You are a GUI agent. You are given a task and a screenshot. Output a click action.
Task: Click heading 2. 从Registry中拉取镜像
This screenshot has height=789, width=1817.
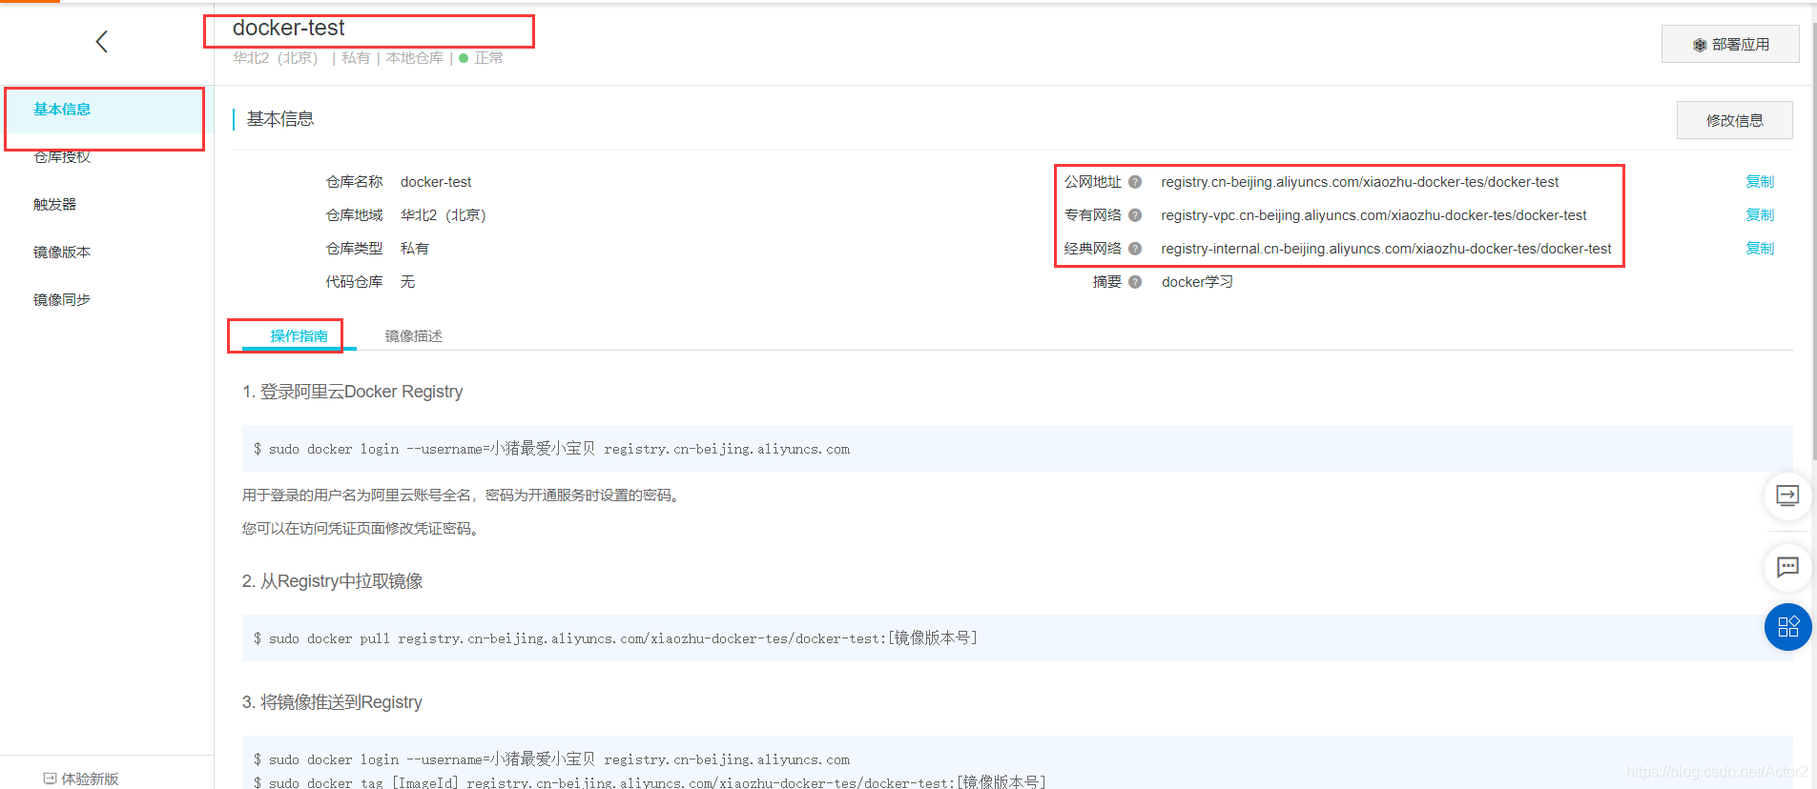point(332,581)
